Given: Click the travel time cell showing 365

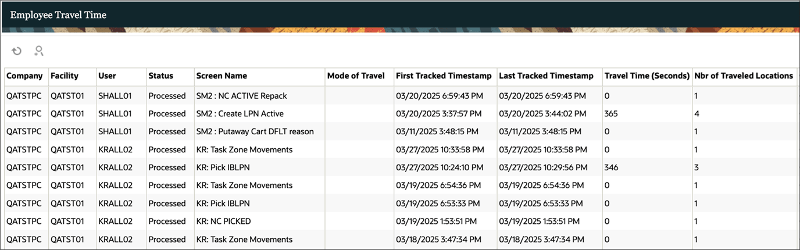Looking at the screenshot, I should [x=613, y=114].
